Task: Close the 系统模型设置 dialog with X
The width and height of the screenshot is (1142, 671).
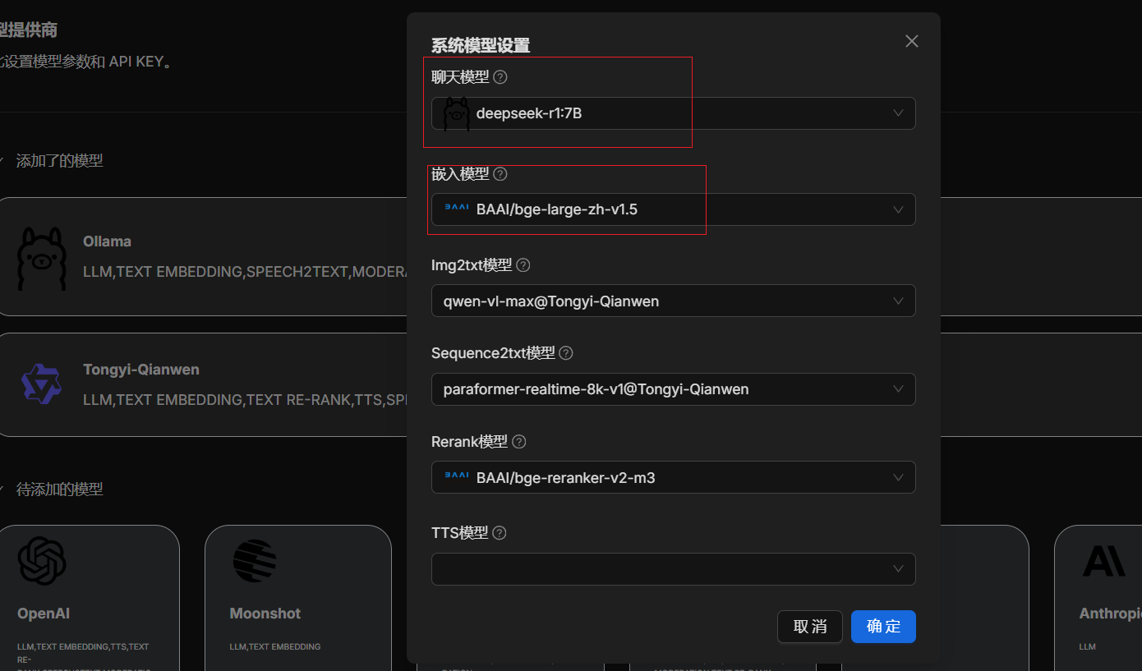Action: 912,41
